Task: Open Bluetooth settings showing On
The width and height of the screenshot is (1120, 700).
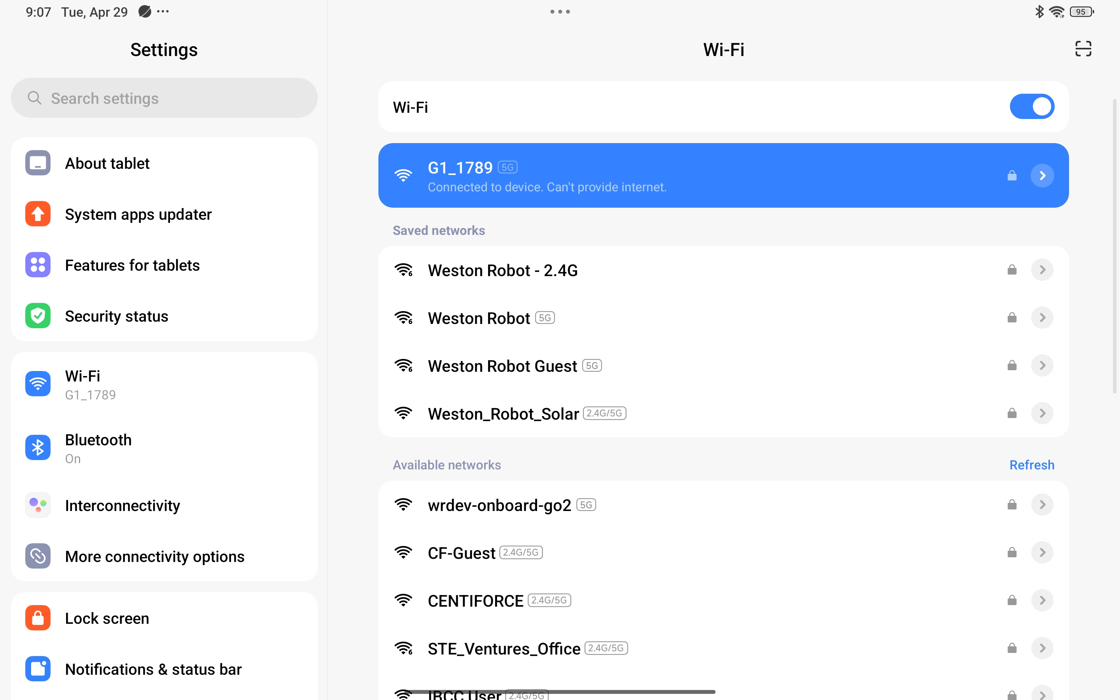Action: [x=164, y=448]
